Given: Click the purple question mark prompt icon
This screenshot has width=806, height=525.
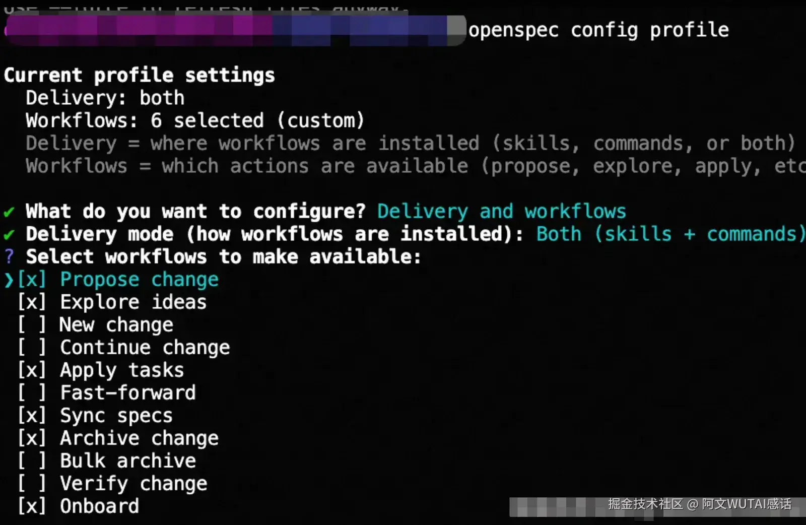Looking at the screenshot, I should pyautogui.click(x=9, y=256).
